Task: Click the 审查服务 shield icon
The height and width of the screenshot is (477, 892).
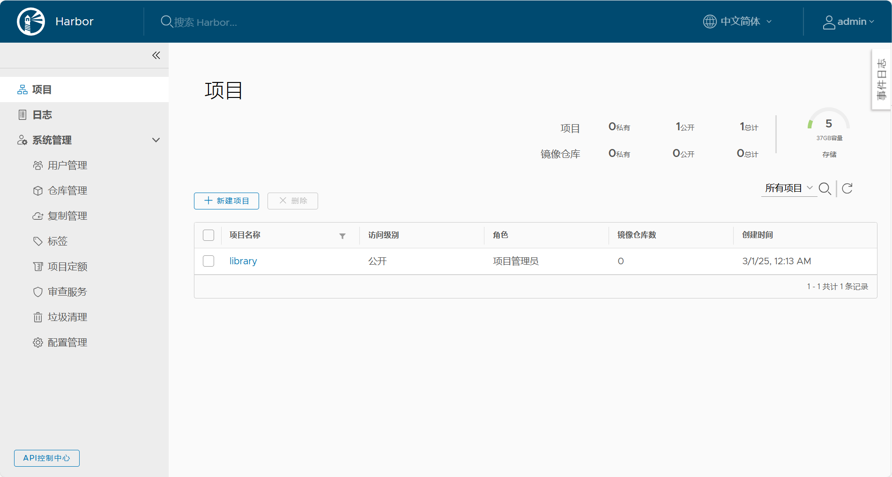Action: point(38,292)
